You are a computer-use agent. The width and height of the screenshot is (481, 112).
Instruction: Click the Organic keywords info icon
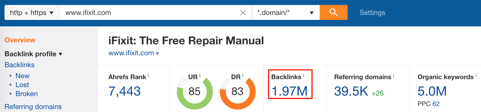click(x=476, y=75)
